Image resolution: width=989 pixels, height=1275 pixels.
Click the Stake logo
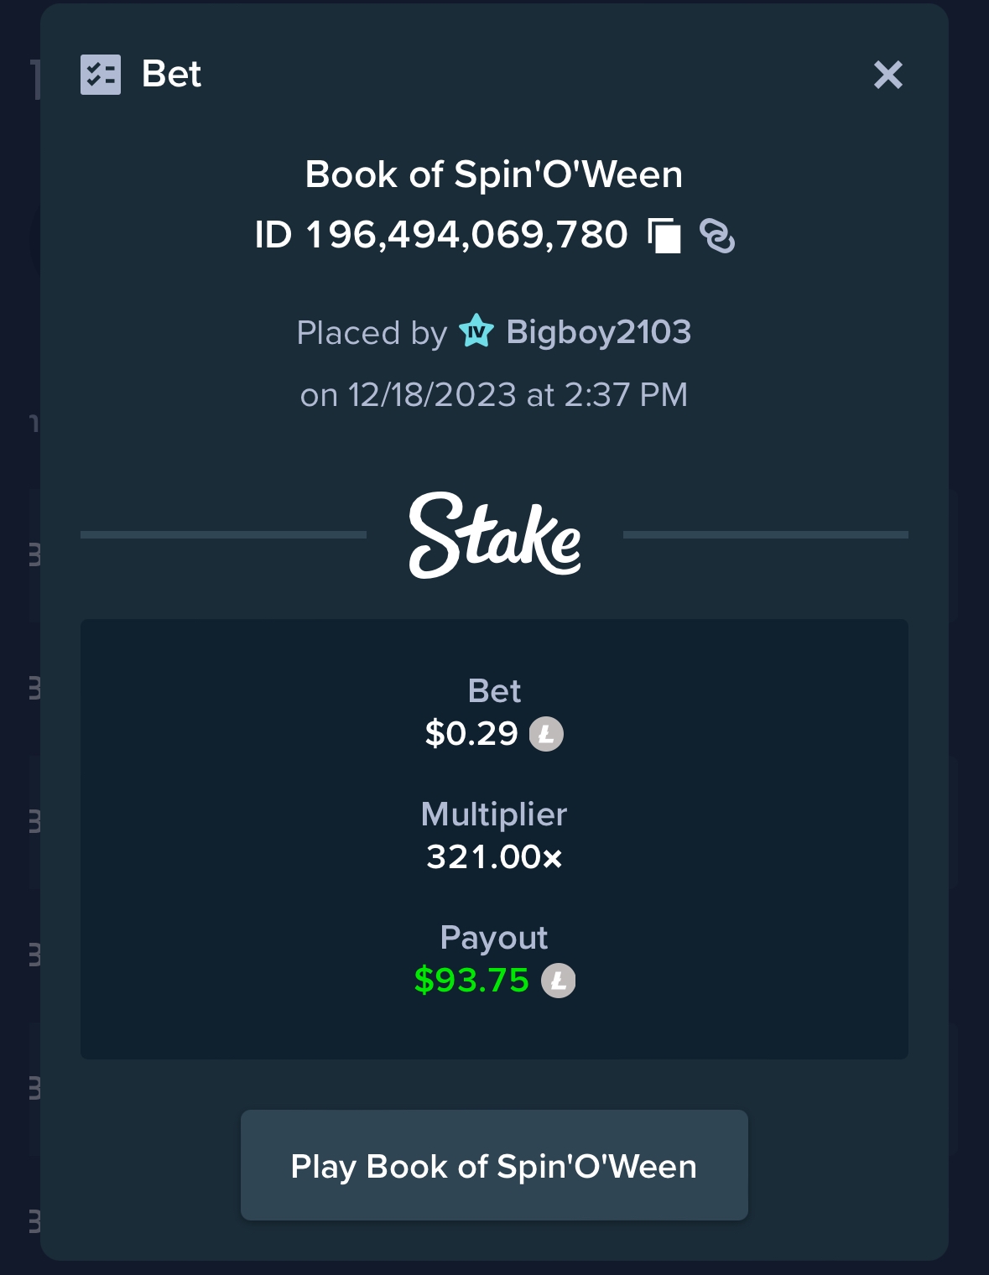point(495,535)
